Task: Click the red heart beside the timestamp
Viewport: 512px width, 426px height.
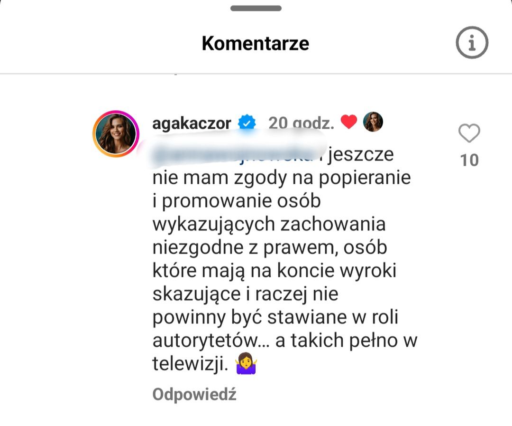Action: point(349,123)
